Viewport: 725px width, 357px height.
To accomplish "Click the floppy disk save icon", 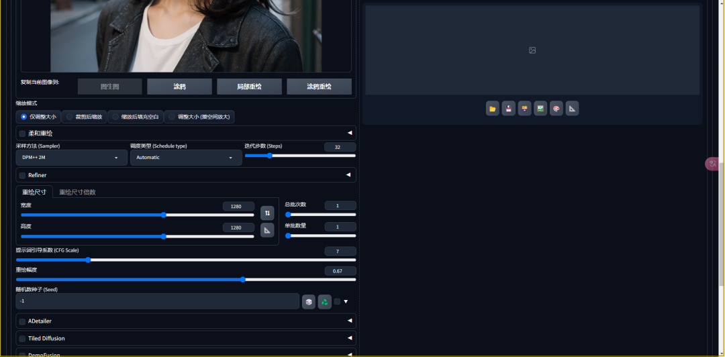I will (509, 109).
